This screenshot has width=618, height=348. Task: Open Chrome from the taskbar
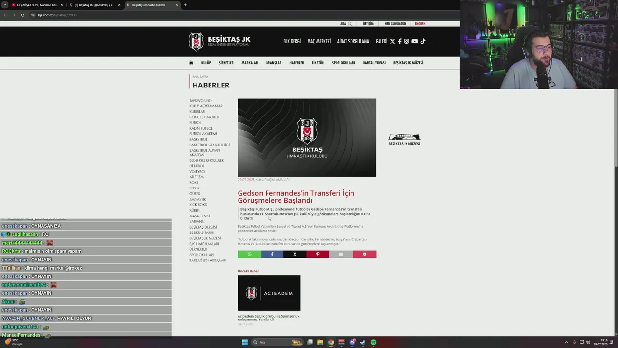click(x=331, y=342)
